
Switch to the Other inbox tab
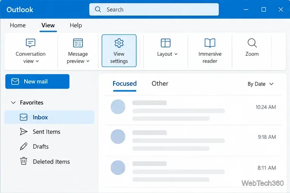[160, 84]
